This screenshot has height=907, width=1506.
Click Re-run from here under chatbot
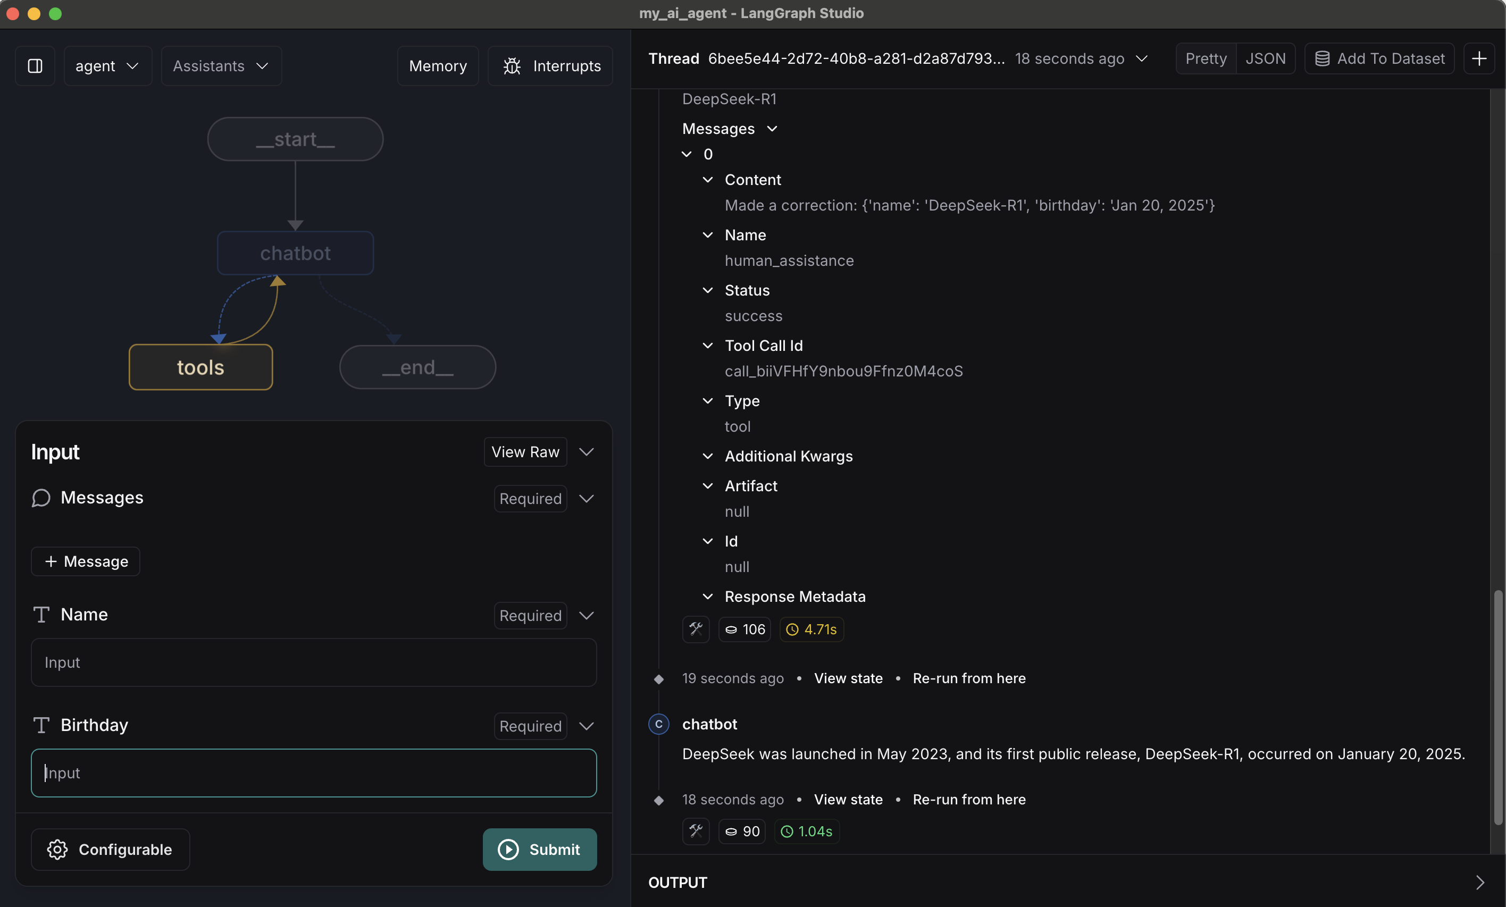[x=969, y=800]
